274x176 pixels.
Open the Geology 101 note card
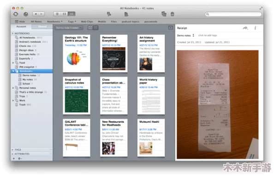77,53
